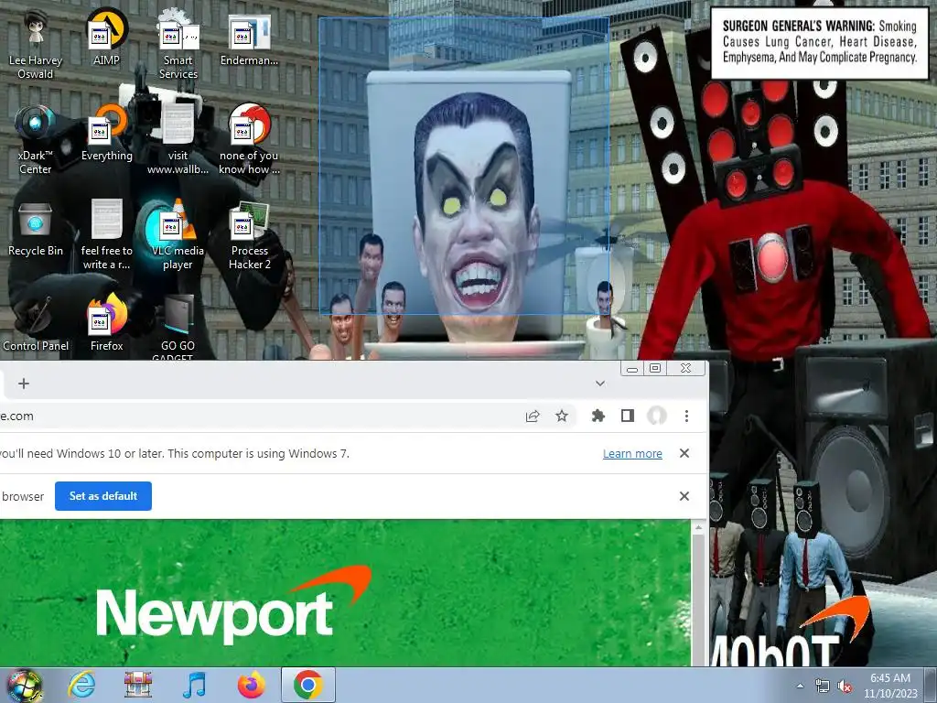The image size is (937, 703).
Task: Select the Control Panel desktop icon
Action: point(36,323)
